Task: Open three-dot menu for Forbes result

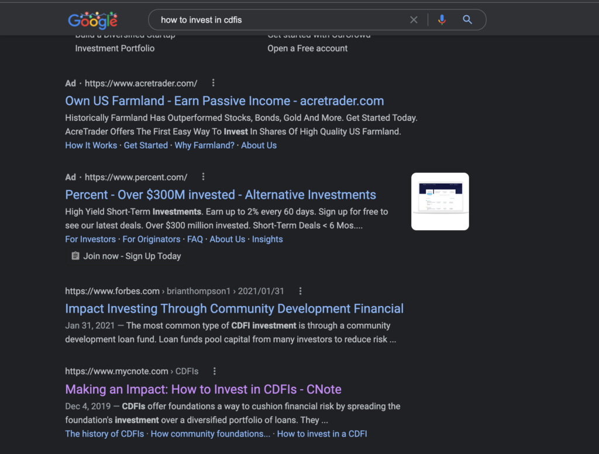Action: (x=300, y=291)
